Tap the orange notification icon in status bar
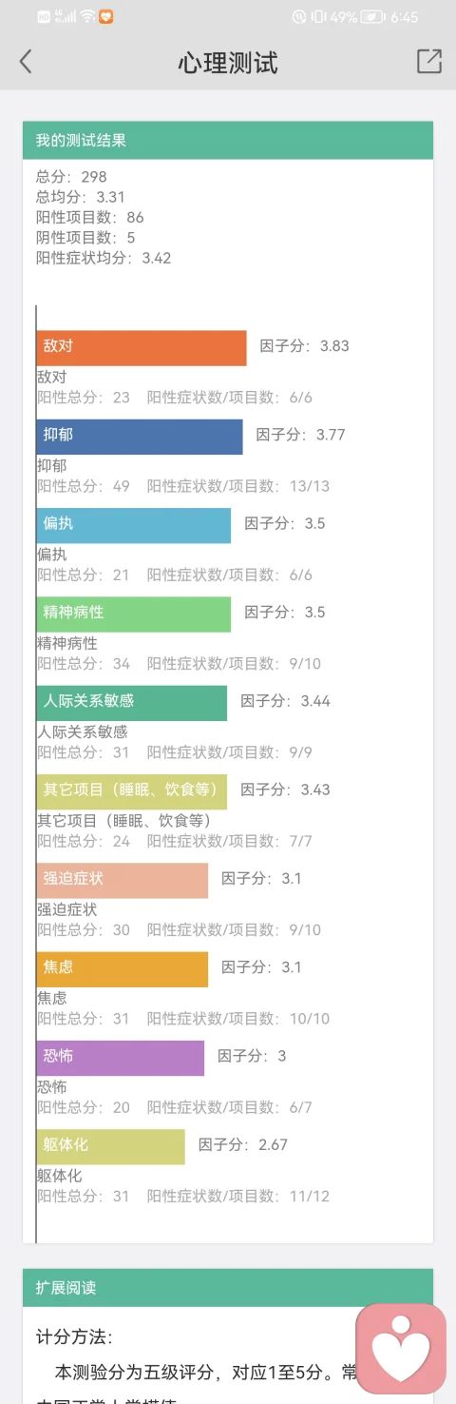 [105, 17]
